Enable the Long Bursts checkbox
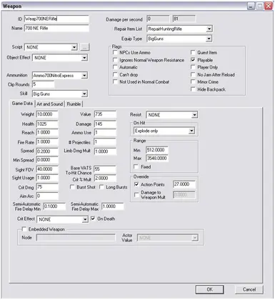The image size is (275, 300). tap(101, 187)
